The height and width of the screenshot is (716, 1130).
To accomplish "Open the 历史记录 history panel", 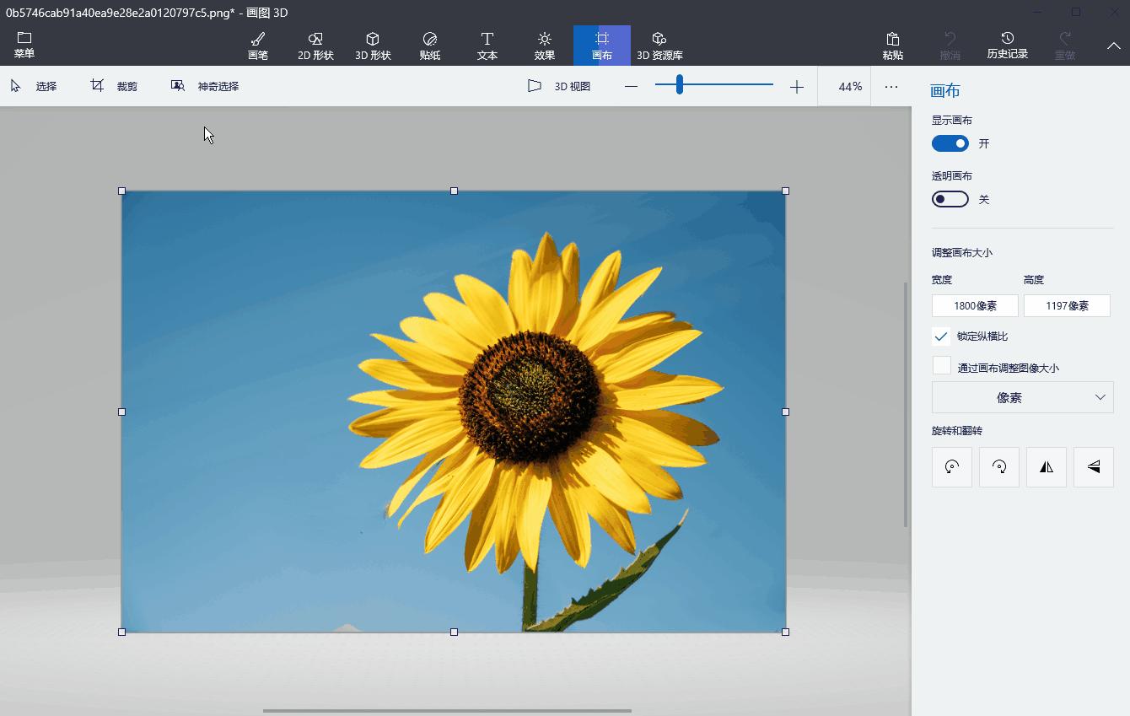I will tap(1008, 46).
